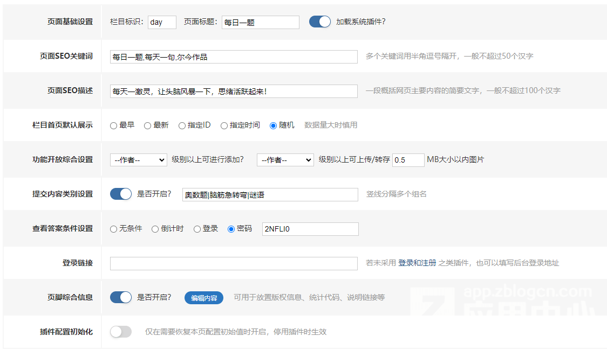The height and width of the screenshot is (350, 607).
Task: Select the 最早 radio option
Action: (113, 125)
